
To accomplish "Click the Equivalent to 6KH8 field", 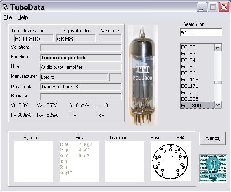I will [76, 38].
